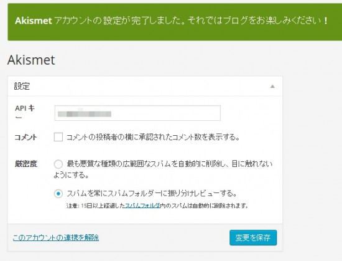Click the スパムを常にスパムフォルダー label text

pyautogui.click(x=152, y=194)
